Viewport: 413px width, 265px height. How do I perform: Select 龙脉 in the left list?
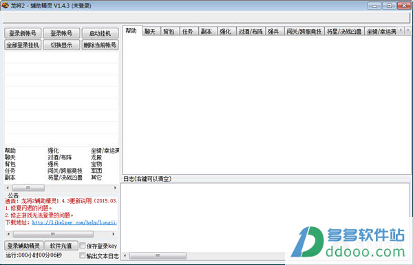pos(96,158)
